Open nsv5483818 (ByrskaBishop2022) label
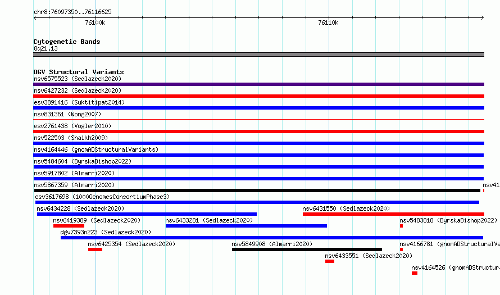Image resolution: width=500 pixels, height=295 pixels. [448, 220]
